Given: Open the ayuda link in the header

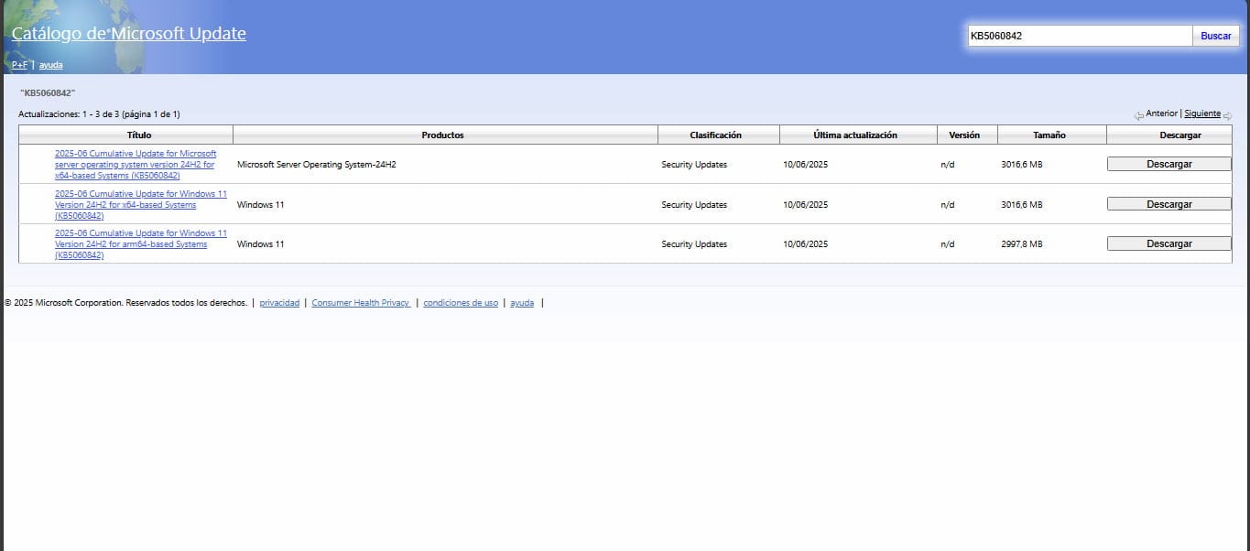Looking at the screenshot, I should tap(51, 65).
